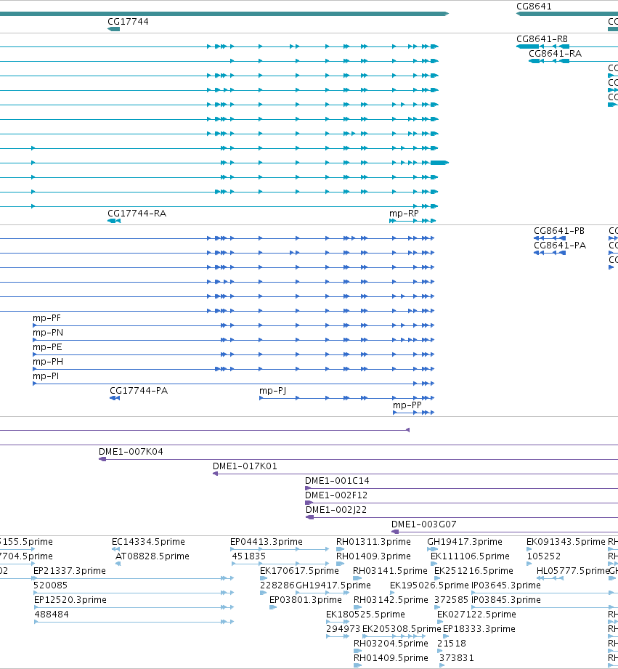This screenshot has height=669, width=618.
Task: Click EK205308.5prime EST label
Action: 402,628
